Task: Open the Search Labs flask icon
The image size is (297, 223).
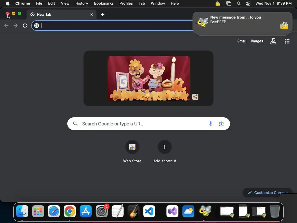Action: [273, 41]
